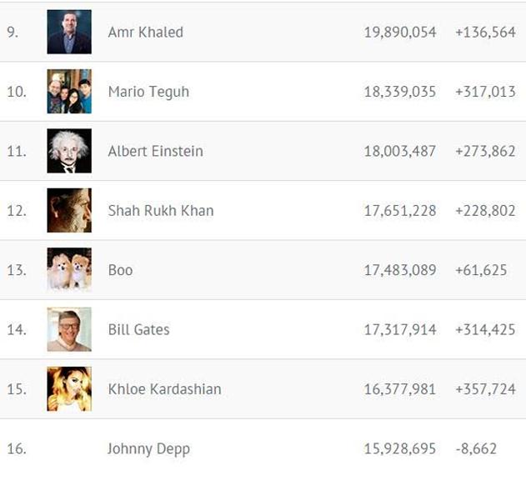Click Khloe Kardashian's +357,724 growth figure

click(x=485, y=388)
